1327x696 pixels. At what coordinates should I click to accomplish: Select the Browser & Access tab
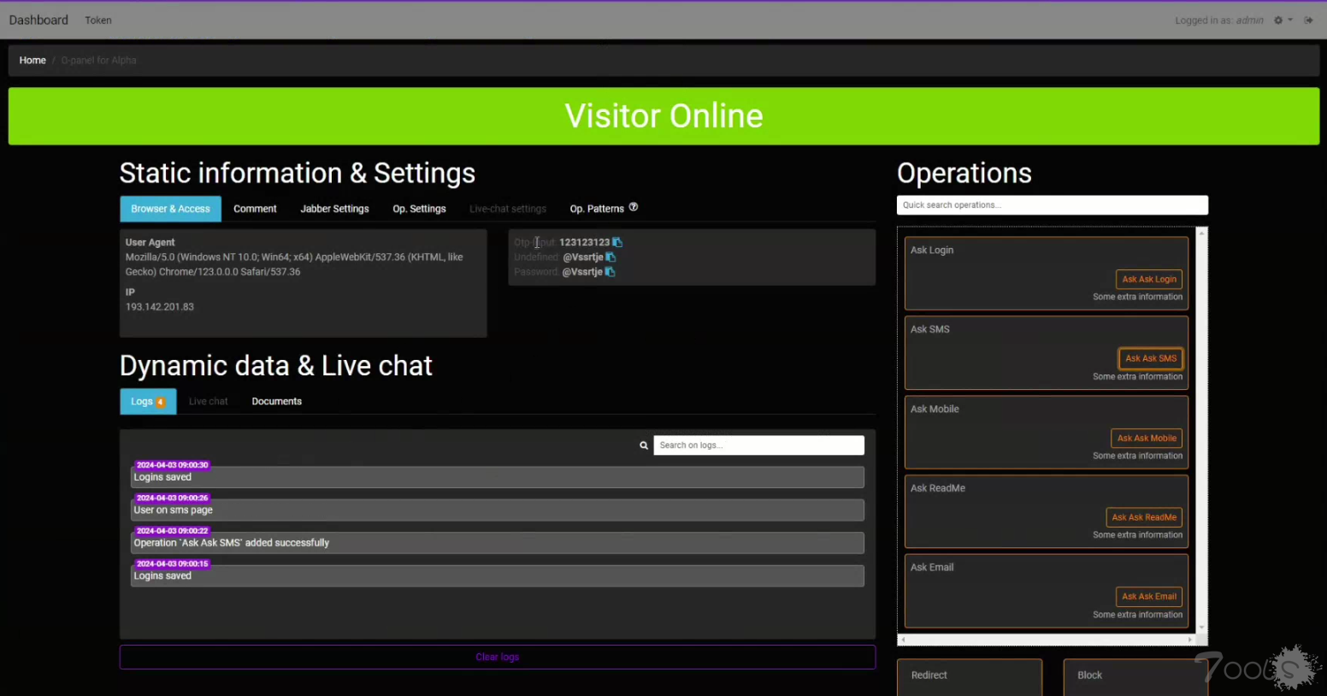click(x=170, y=209)
